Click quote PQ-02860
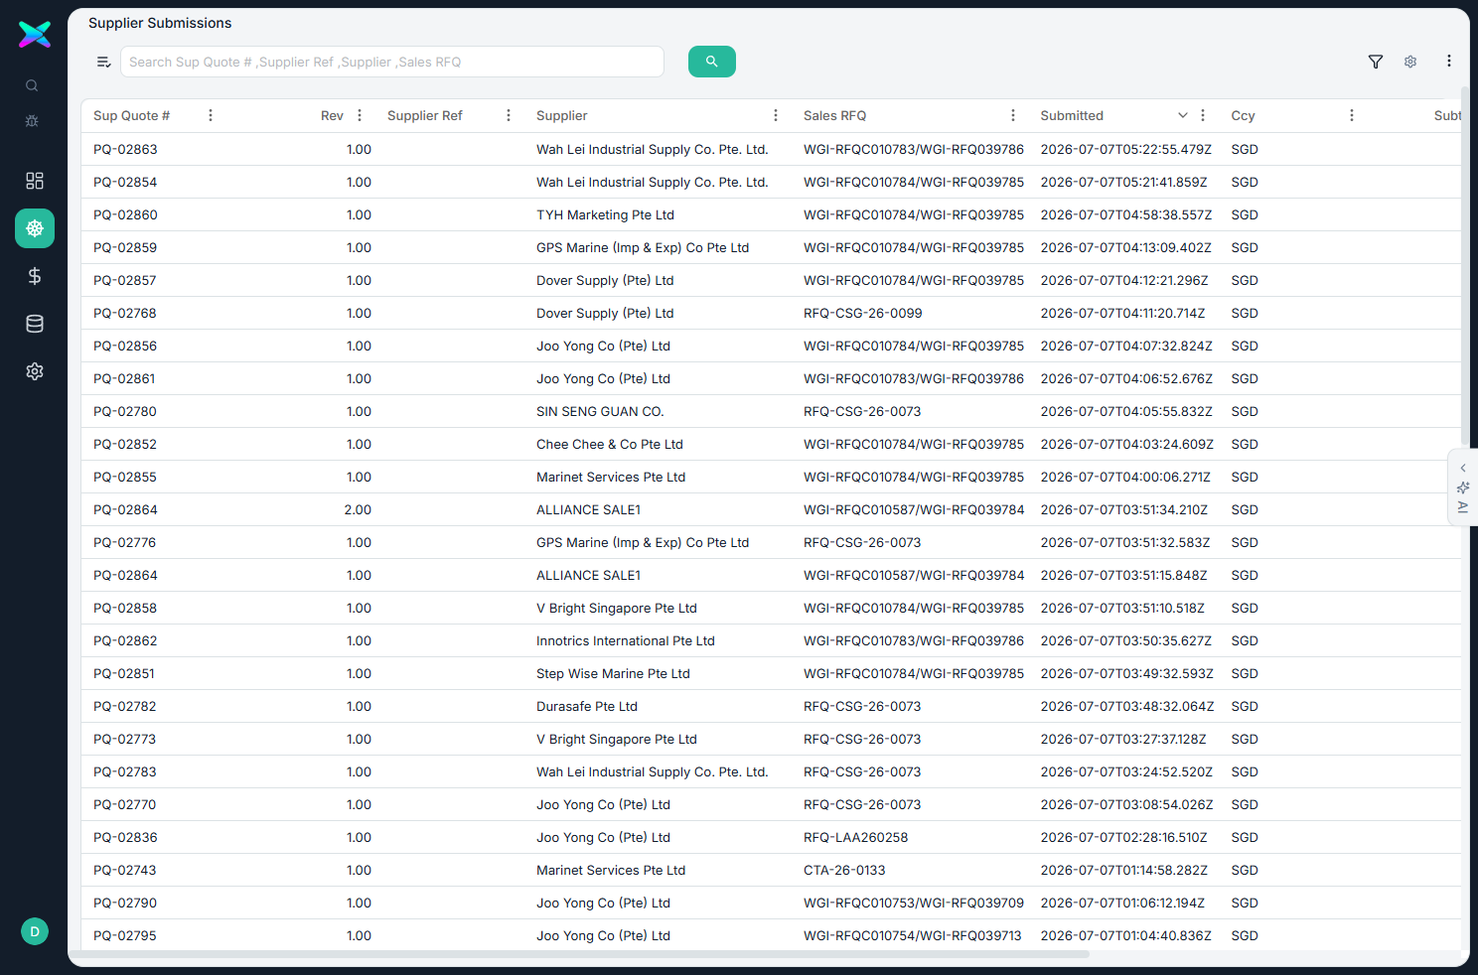Viewport: 1478px width, 975px height. click(125, 214)
